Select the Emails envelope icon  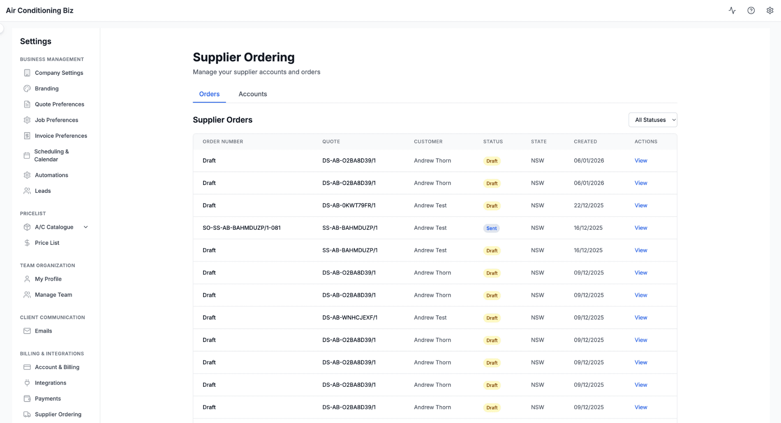click(27, 331)
